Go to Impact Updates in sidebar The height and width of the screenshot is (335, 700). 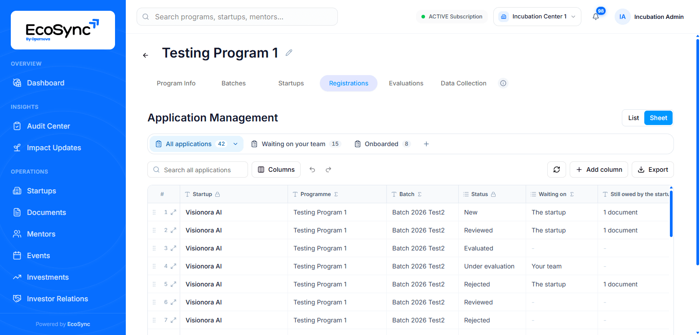point(63,147)
